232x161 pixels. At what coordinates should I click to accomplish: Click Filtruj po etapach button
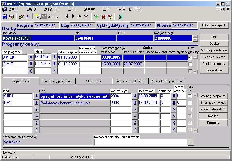(214, 25)
